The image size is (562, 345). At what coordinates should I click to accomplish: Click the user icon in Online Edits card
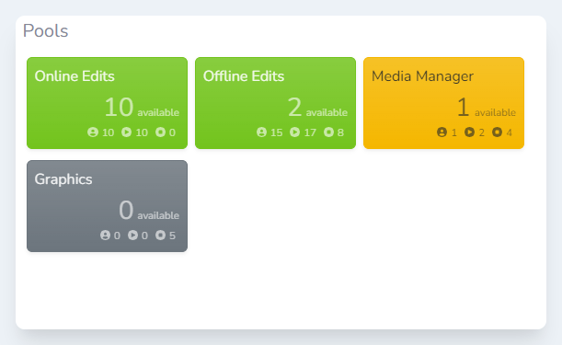point(93,132)
